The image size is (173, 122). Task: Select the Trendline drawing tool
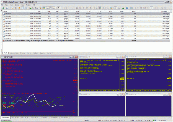tap(73, 8)
